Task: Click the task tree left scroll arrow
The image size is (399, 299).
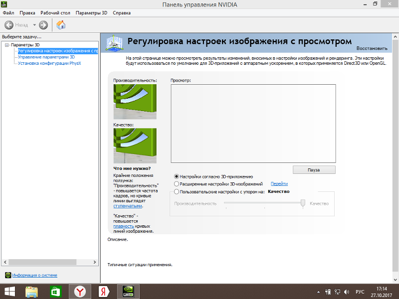Action: (5, 262)
